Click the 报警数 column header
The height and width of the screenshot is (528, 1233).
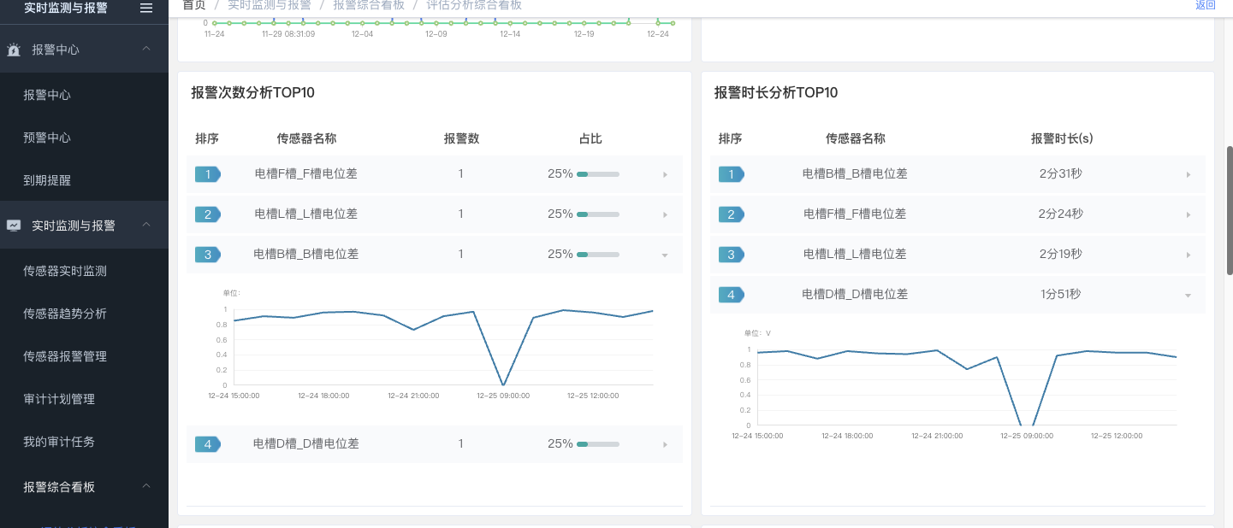[x=461, y=138]
